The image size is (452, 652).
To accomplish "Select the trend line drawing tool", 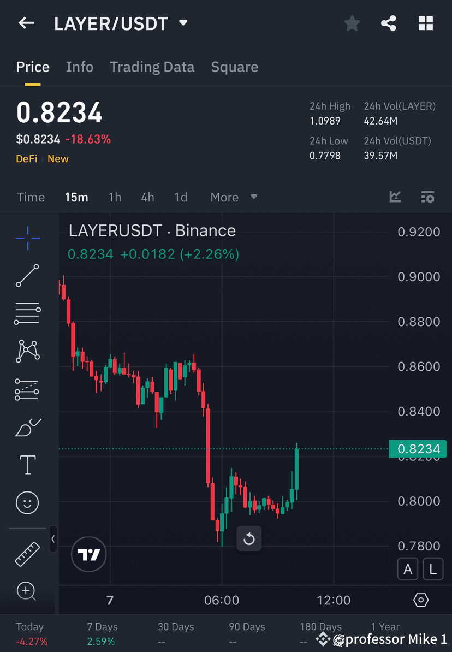I will (x=27, y=276).
